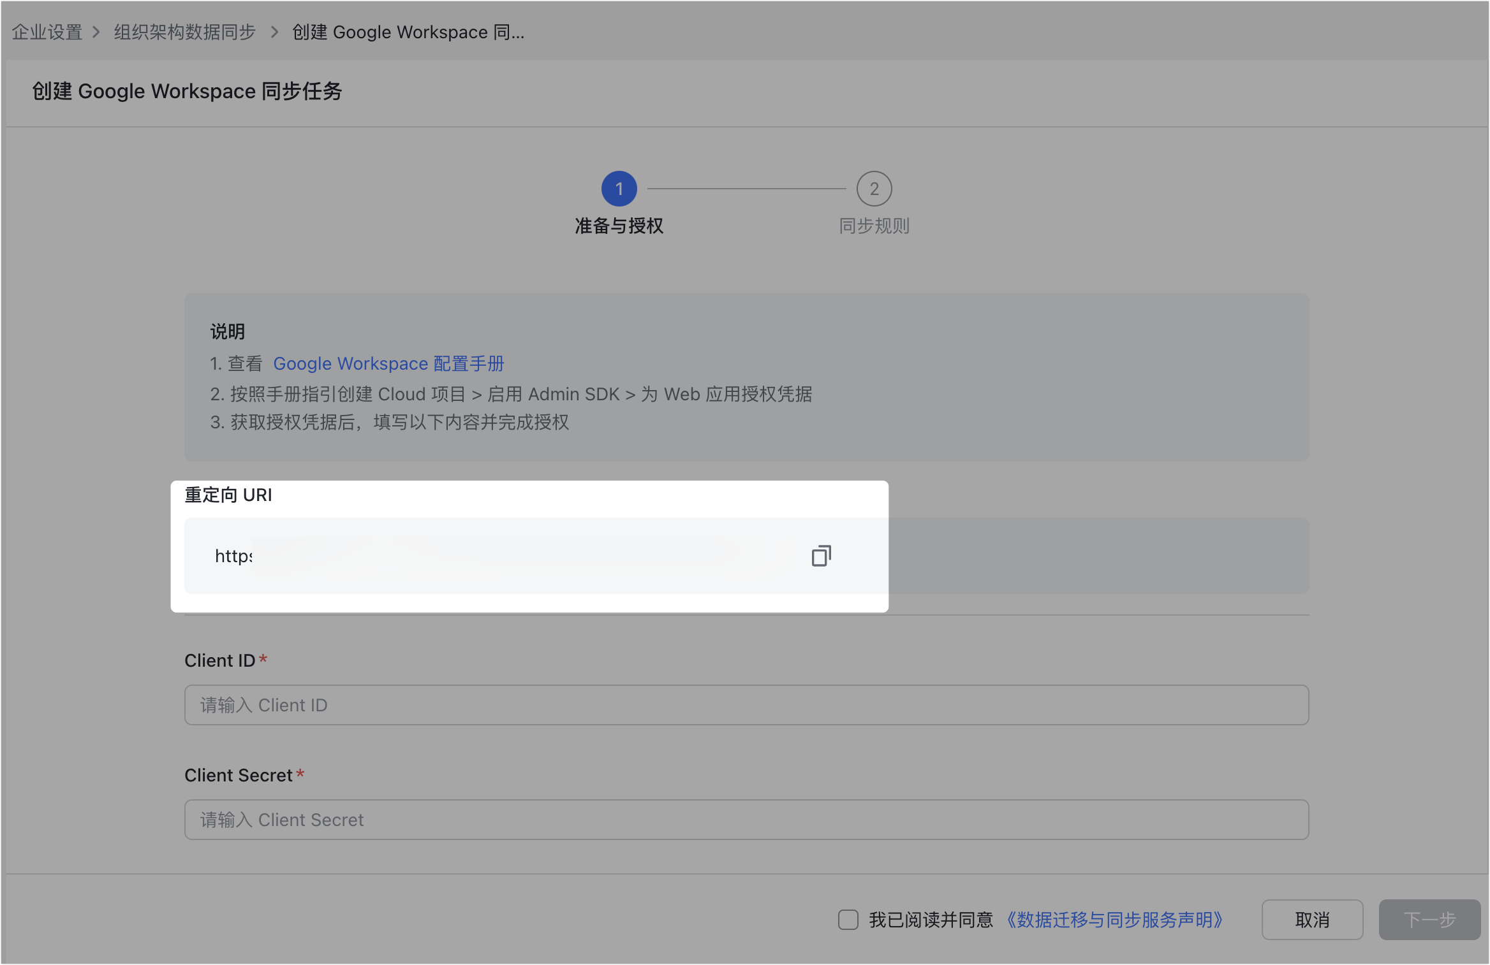Open the Google Workspace 配置手册 link
This screenshot has width=1490, height=965.
click(x=388, y=363)
